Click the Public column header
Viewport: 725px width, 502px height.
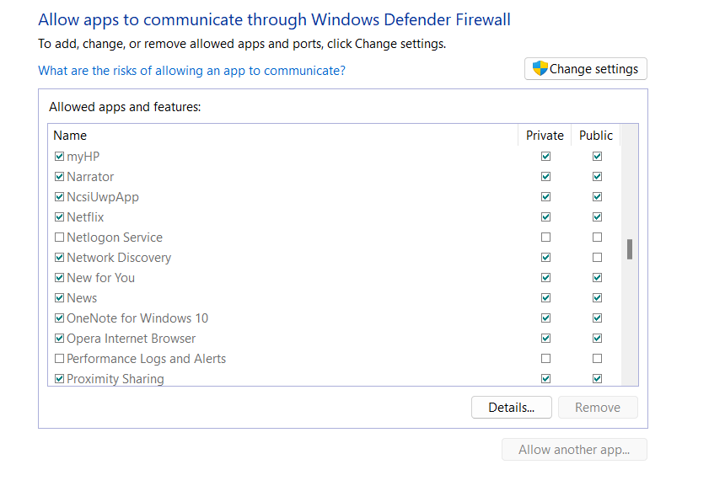click(596, 136)
